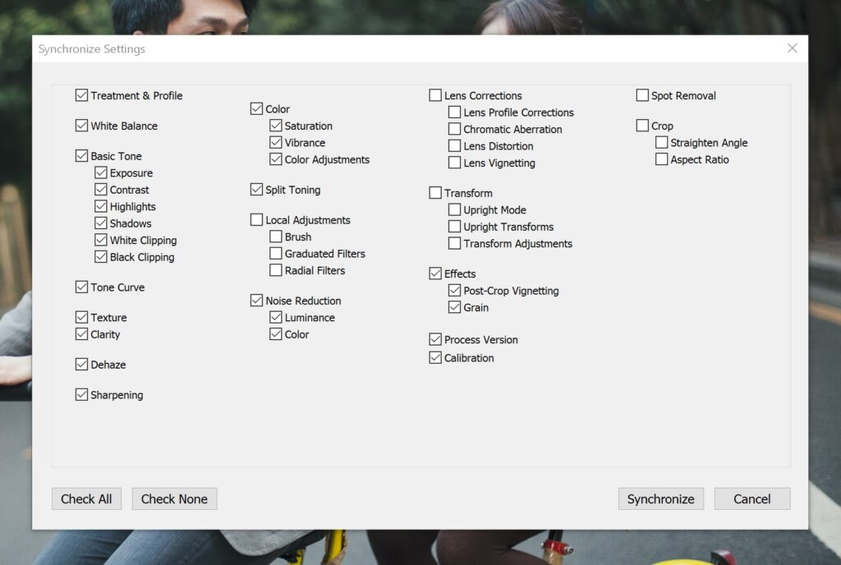Disable Process Version sync

click(x=435, y=339)
